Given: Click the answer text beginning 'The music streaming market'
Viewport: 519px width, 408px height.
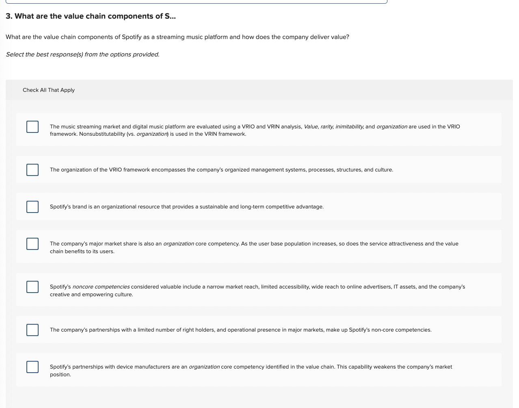Looking at the screenshot, I should point(255,130).
